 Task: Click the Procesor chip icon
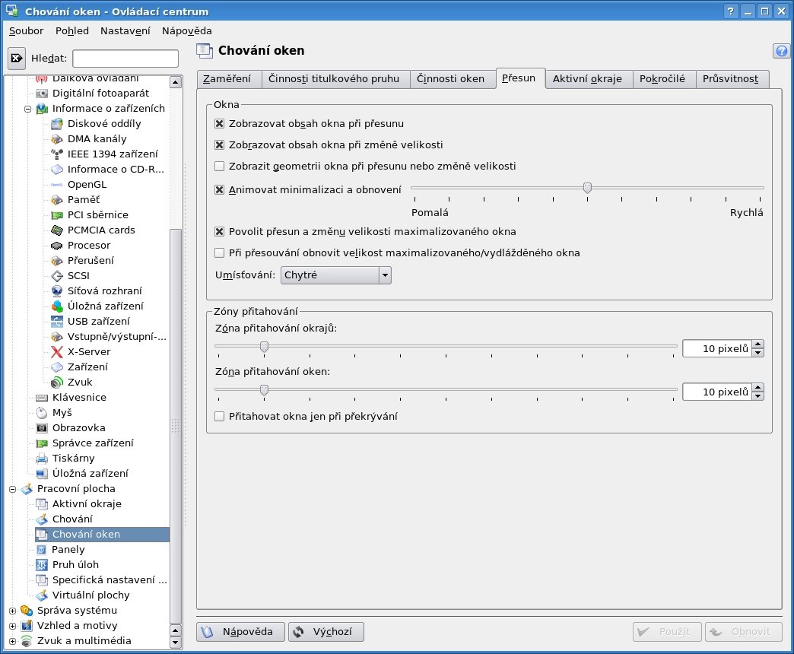click(x=57, y=245)
